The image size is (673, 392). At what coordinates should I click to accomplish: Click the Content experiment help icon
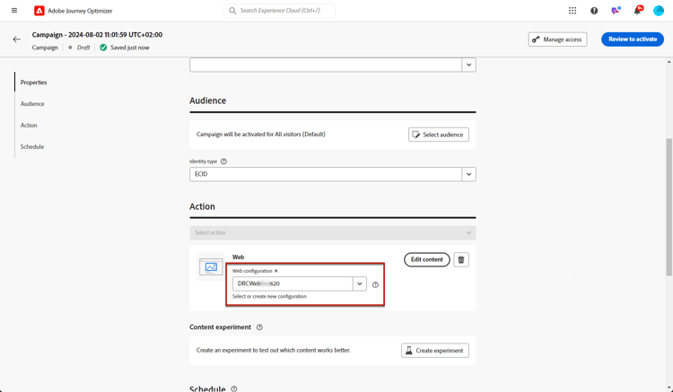(x=259, y=327)
